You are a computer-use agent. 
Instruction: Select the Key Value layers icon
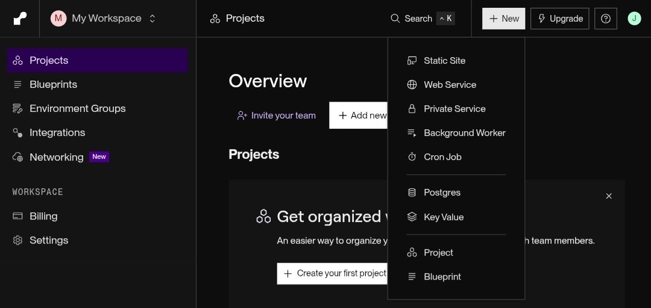[412, 217]
